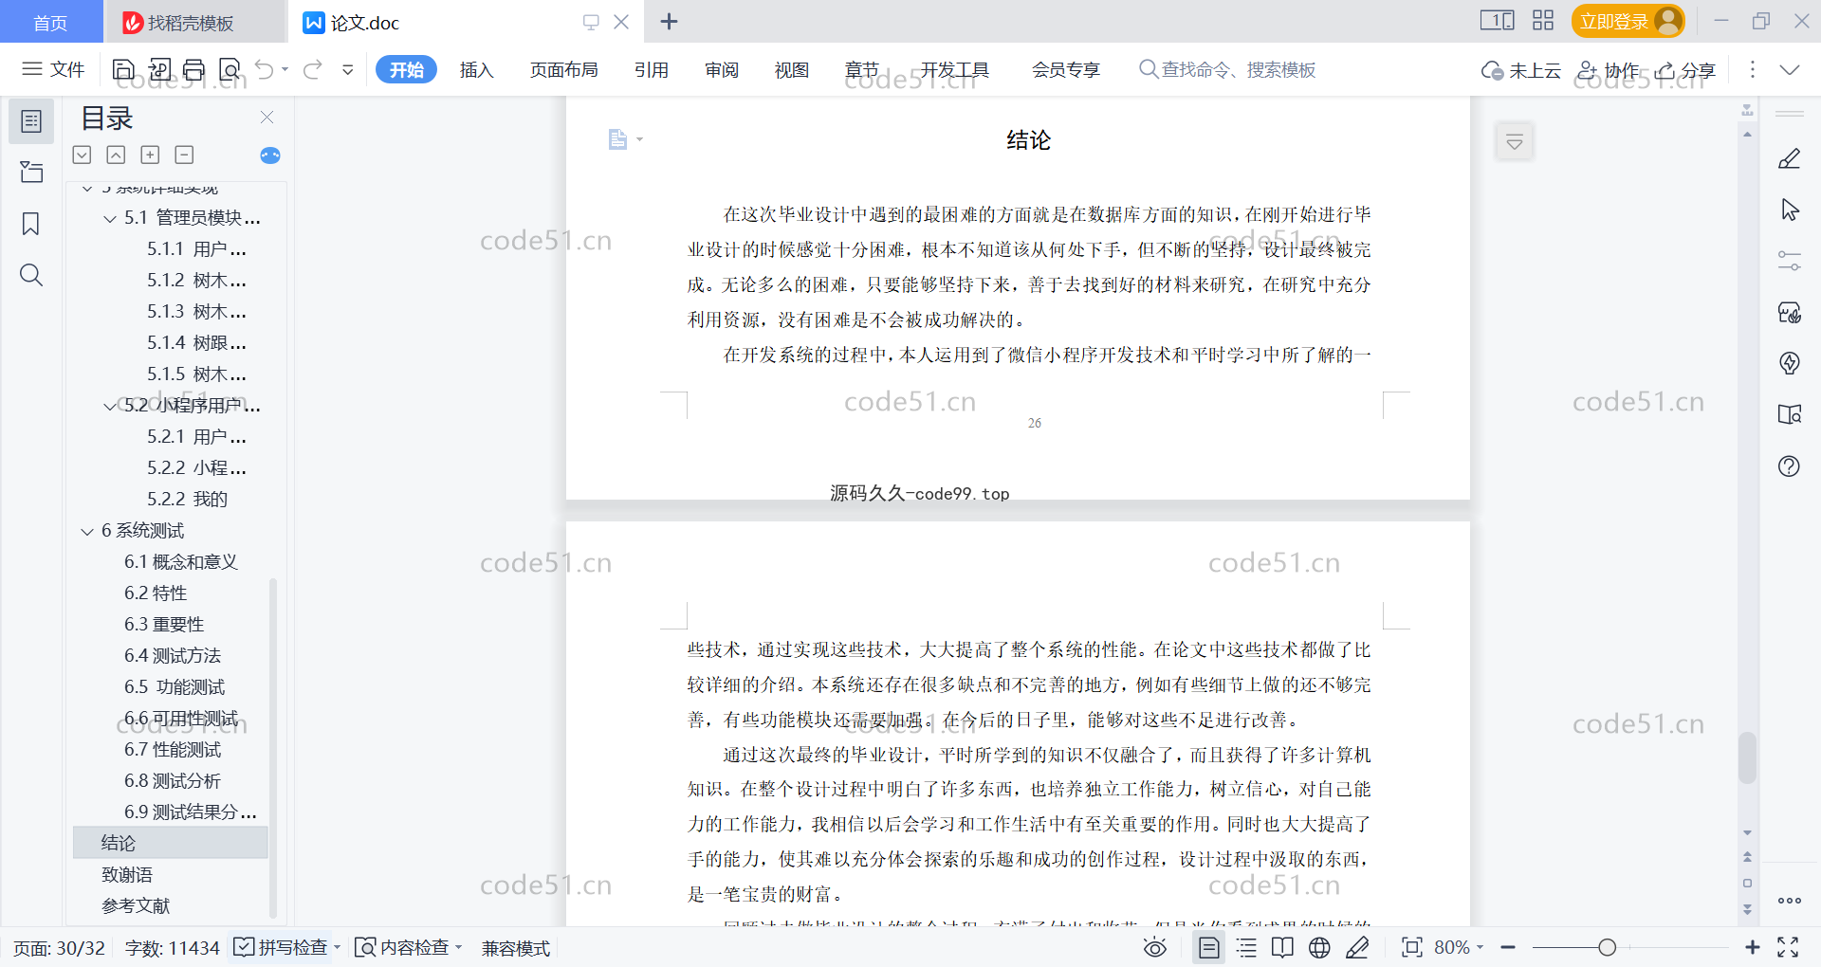This screenshot has height=967, width=1821.
Task: Click the 立即登录 login button
Action: (1628, 21)
